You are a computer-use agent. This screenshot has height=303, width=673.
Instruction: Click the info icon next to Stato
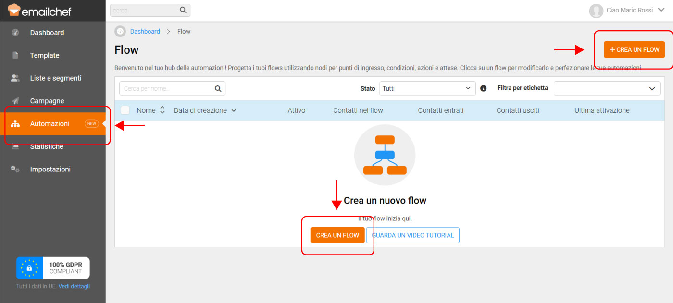pyautogui.click(x=484, y=88)
